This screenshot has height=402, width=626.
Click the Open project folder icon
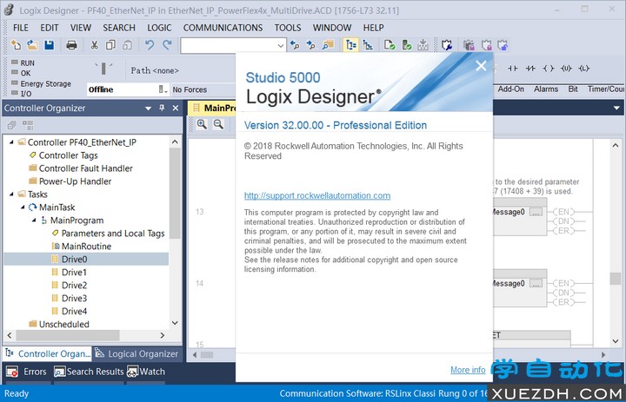[x=32, y=45]
